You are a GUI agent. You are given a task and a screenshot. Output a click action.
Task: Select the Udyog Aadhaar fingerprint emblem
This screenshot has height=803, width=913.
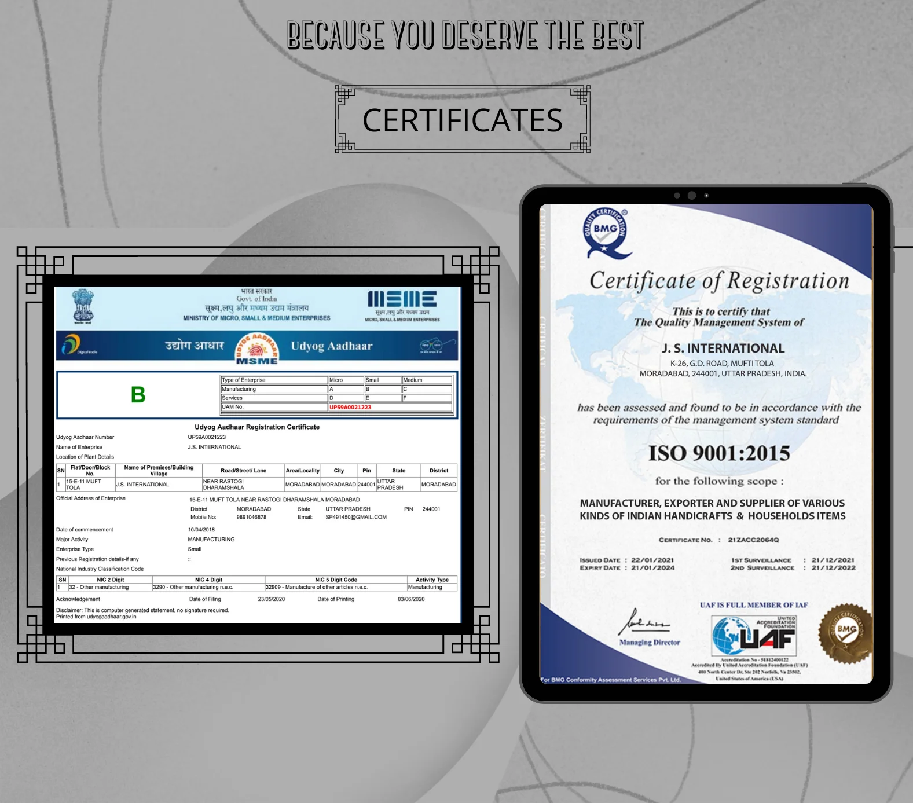pyautogui.click(x=256, y=349)
